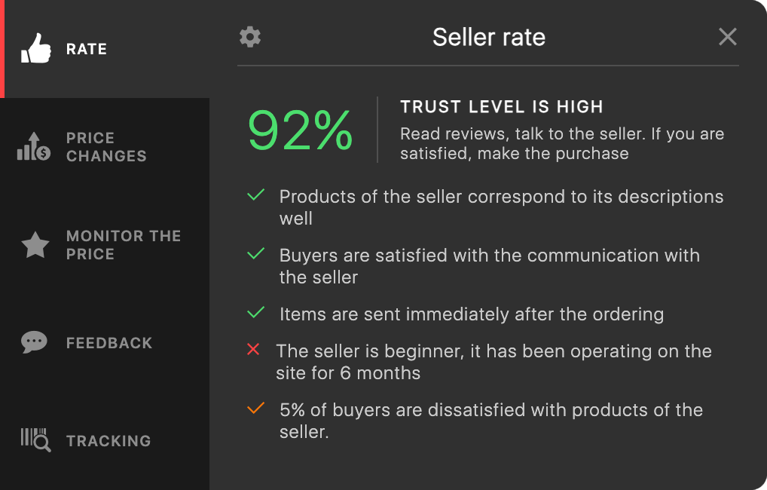This screenshot has width=767, height=490.
Task: Click the star Monitor the Price icon
Action: click(x=35, y=245)
